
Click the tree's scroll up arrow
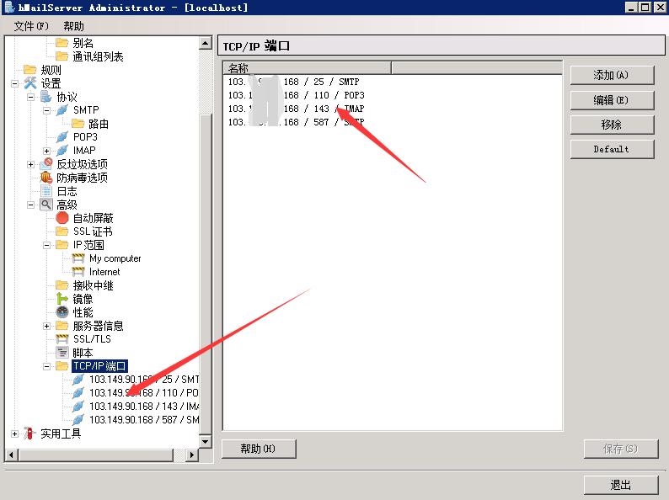(206, 43)
